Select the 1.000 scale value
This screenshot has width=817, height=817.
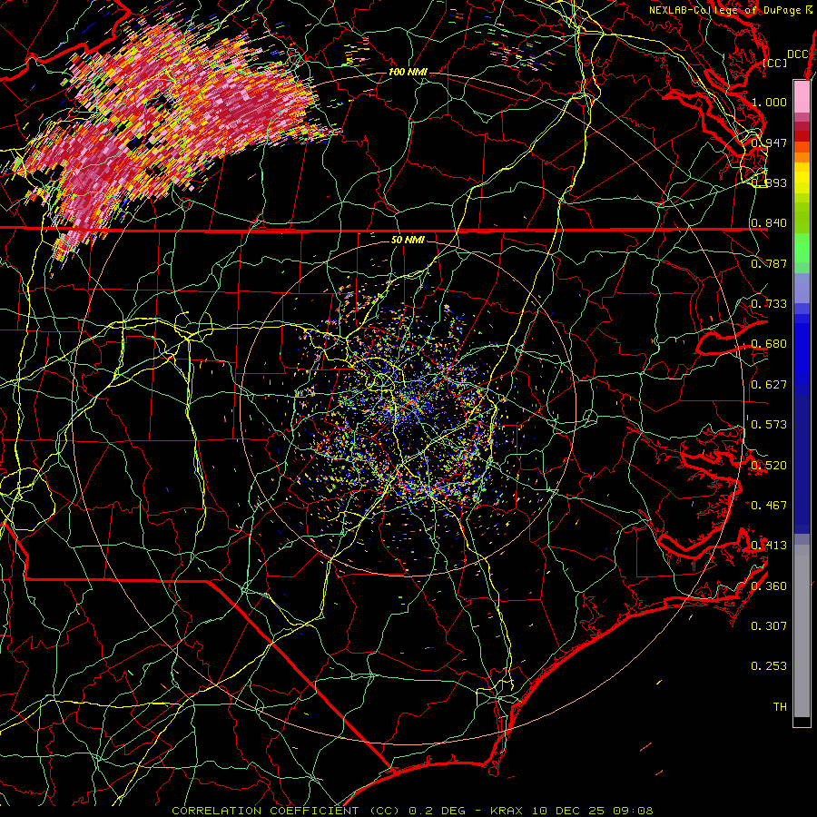(x=769, y=102)
